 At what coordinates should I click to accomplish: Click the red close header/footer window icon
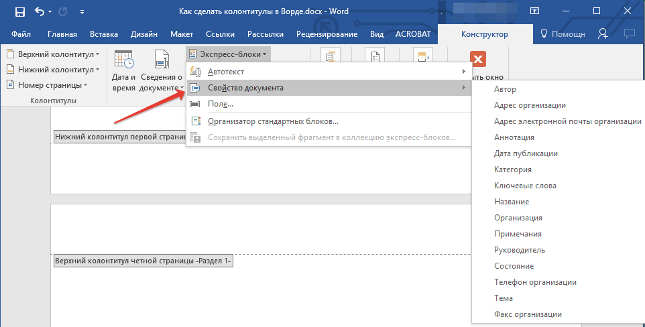pos(479,60)
